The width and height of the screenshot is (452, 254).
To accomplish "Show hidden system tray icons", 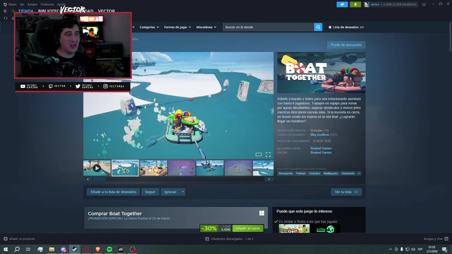I will pyautogui.click(x=390, y=249).
